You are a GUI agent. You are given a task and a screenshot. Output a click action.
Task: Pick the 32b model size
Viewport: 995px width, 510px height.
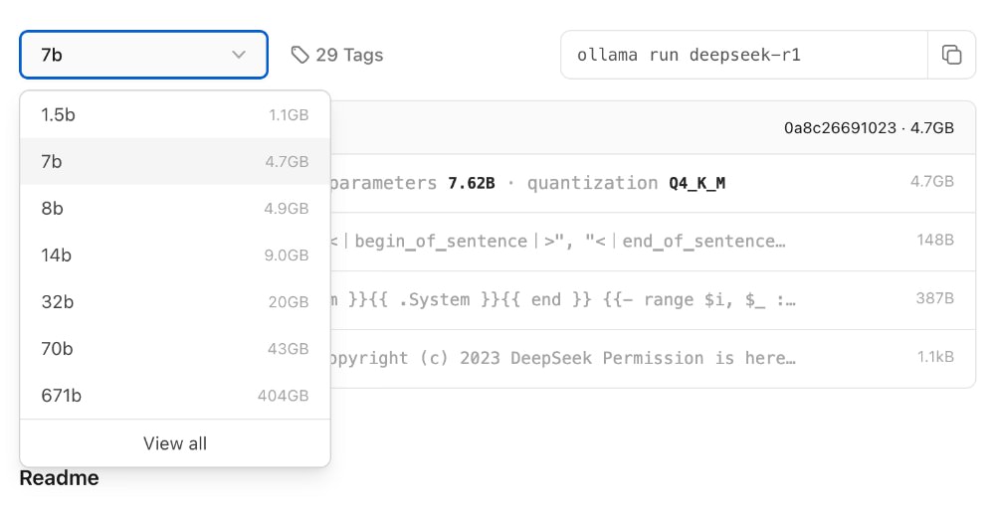(x=175, y=302)
